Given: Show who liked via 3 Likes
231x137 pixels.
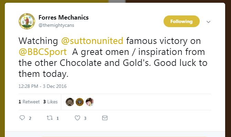Looking at the screenshot, I should click(50, 102).
